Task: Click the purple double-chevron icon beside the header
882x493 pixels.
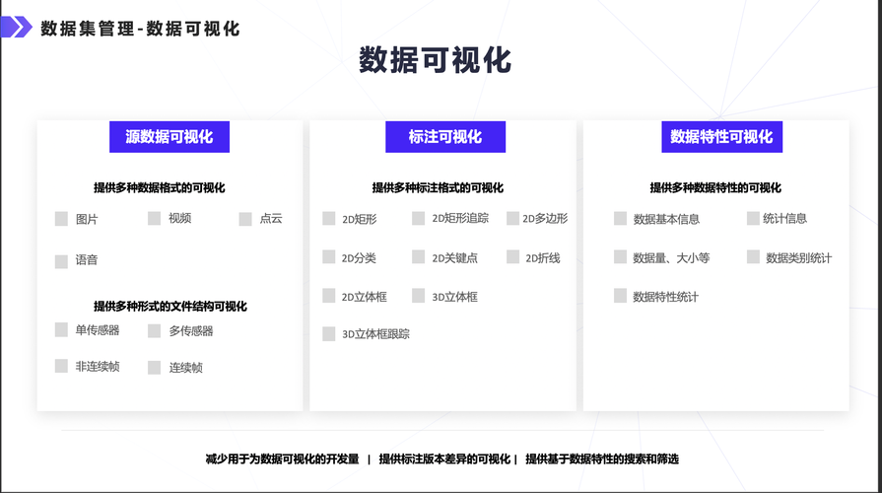Action: click(x=17, y=27)
